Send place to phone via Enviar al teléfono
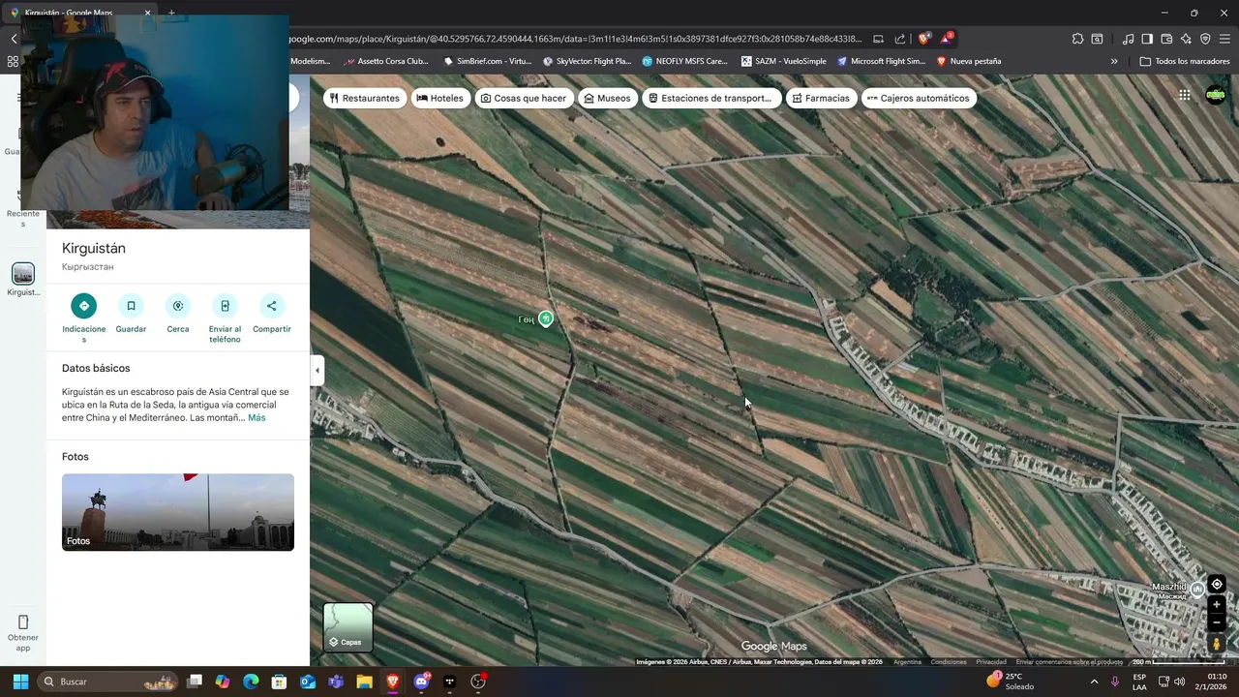This screenshot has height=697, width=1239. [x=225, y=306]
